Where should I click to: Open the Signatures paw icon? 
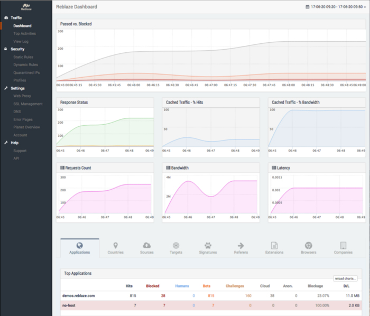click(x=208, y=246)
